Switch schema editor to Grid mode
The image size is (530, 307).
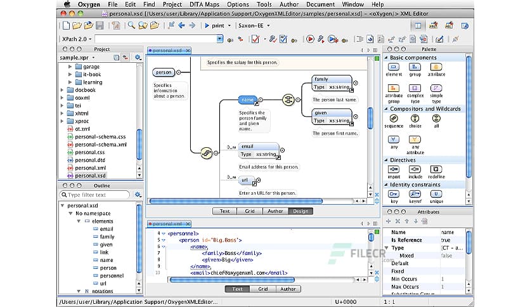tap(249, 211)
